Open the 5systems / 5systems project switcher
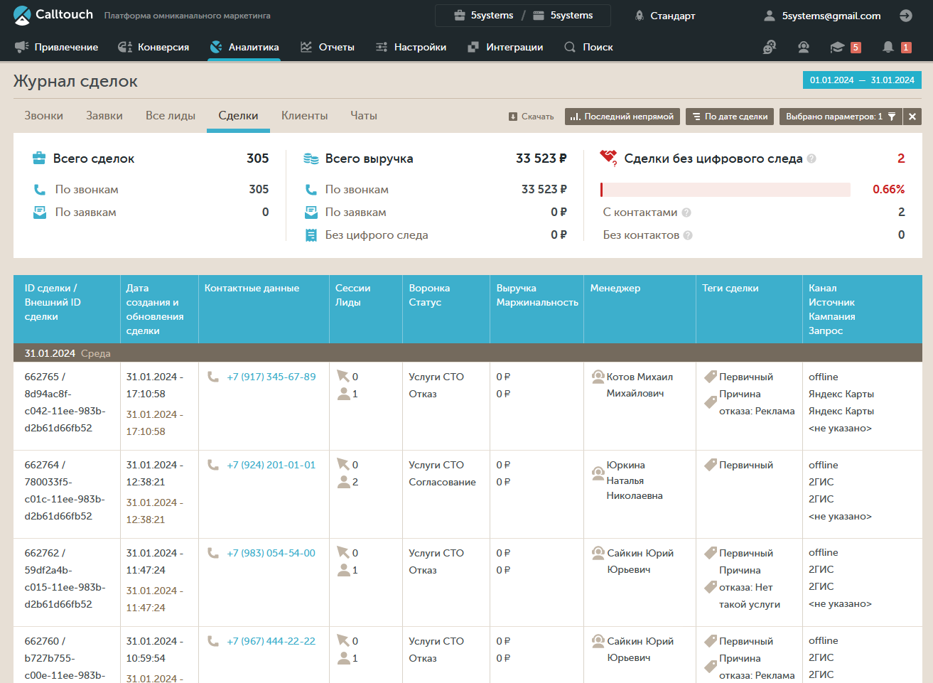The width and height of the screenshot is (933, 683). click(523, 16)
